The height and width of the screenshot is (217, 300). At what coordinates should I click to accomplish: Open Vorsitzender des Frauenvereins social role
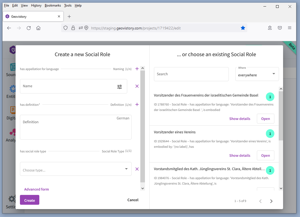click(266, 119)
